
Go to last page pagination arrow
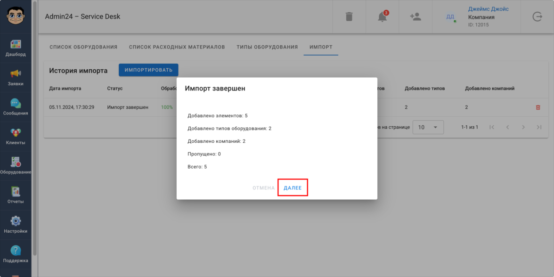click(x=539, y=127)
